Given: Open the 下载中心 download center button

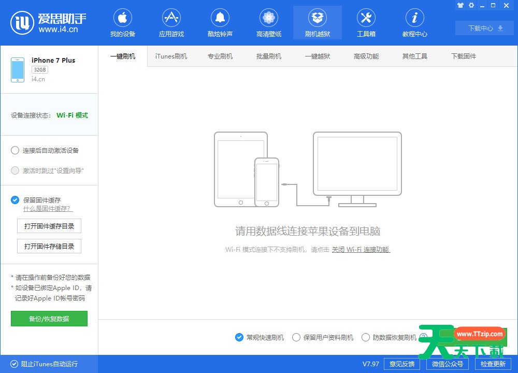Looking at the screenshot, I should tap(485, 28).
